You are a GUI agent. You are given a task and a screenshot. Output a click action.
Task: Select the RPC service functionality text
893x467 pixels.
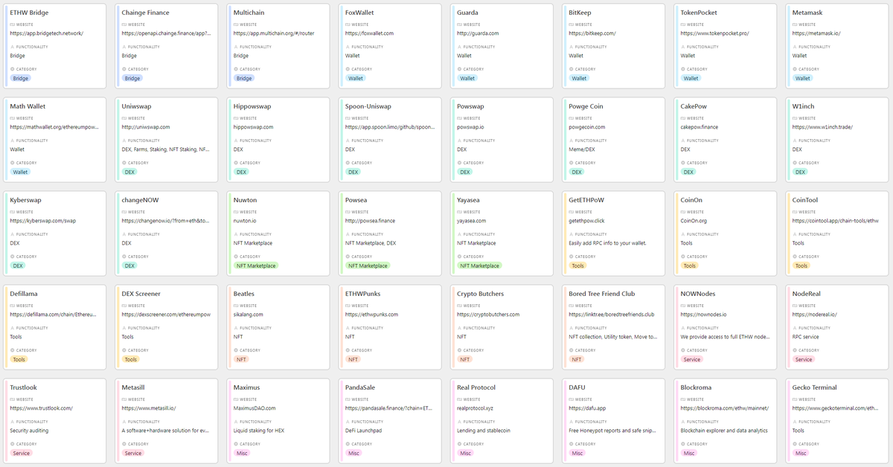click(805, 337)
